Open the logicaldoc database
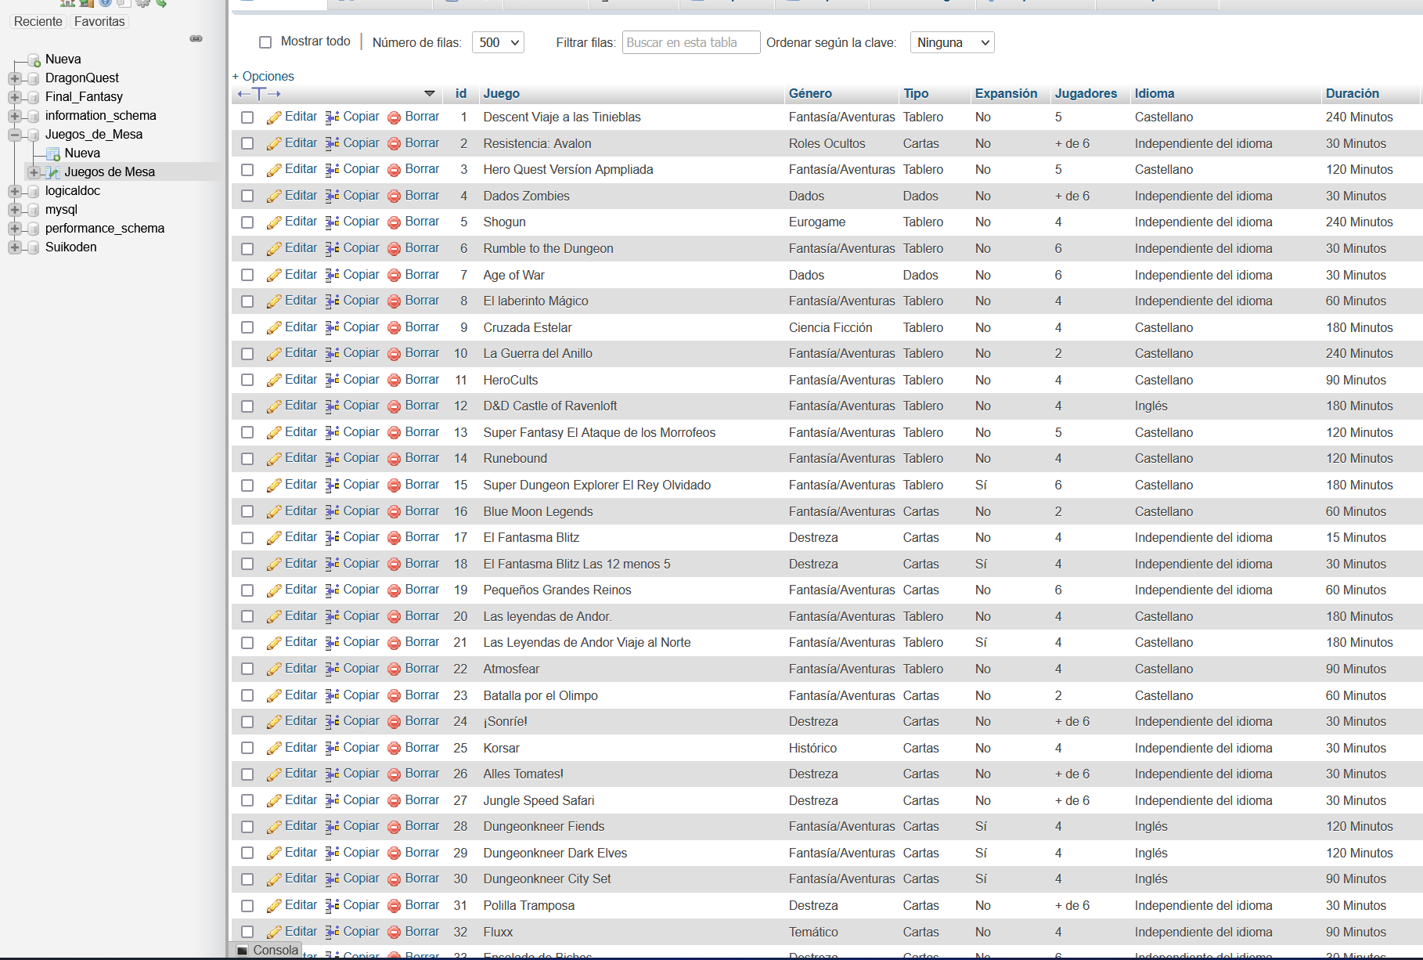 click(x=73, y=191)
